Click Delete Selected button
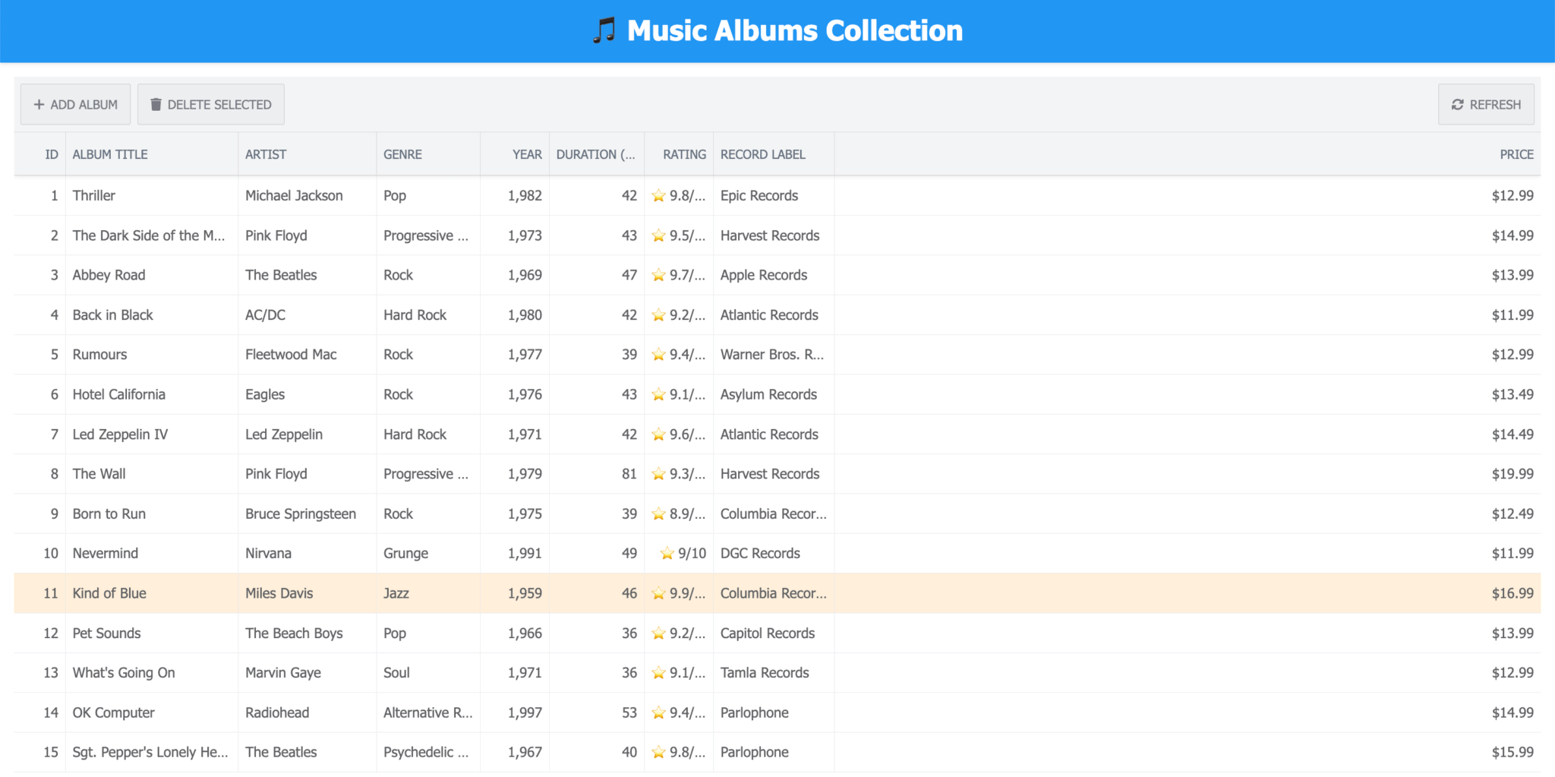Viewport: 1555px width, 777px height. pos(210,104)
